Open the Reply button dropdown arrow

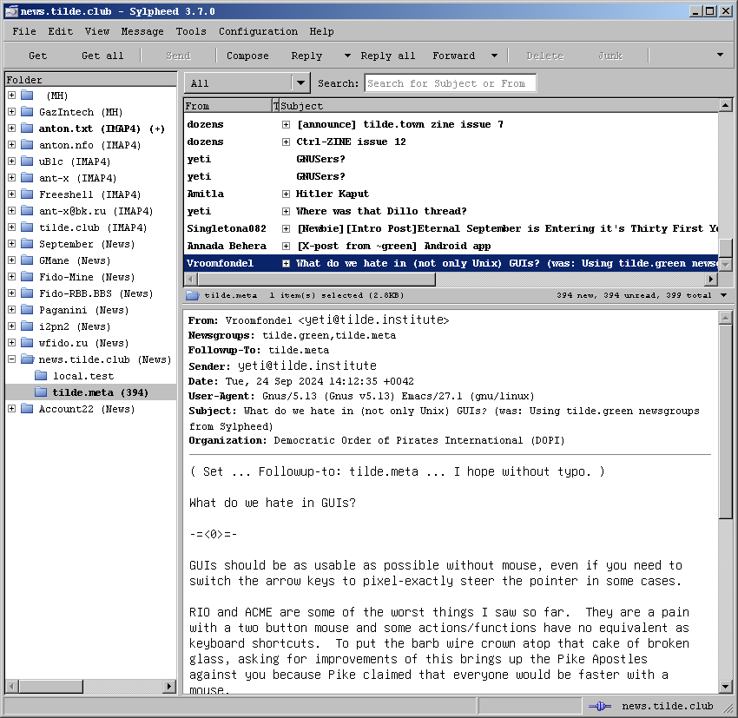pos(347,56)
